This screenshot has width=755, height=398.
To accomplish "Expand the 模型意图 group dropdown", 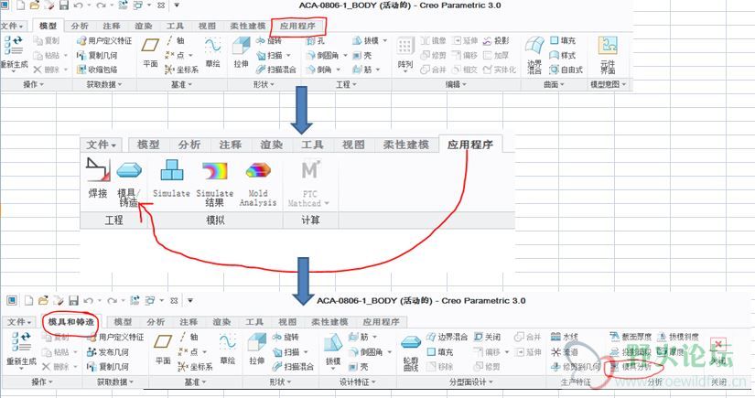I will point(608,85).
